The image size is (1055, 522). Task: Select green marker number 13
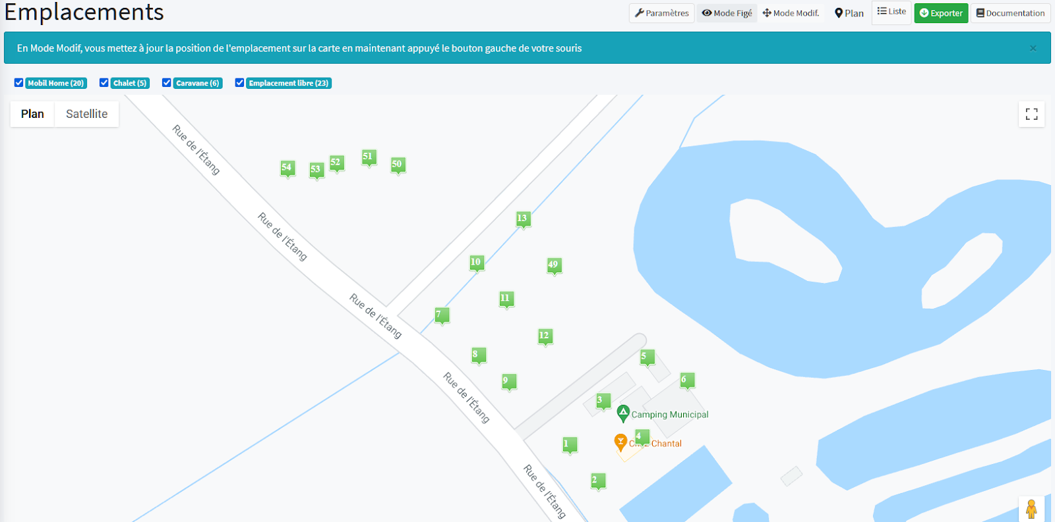click(523, 219)
